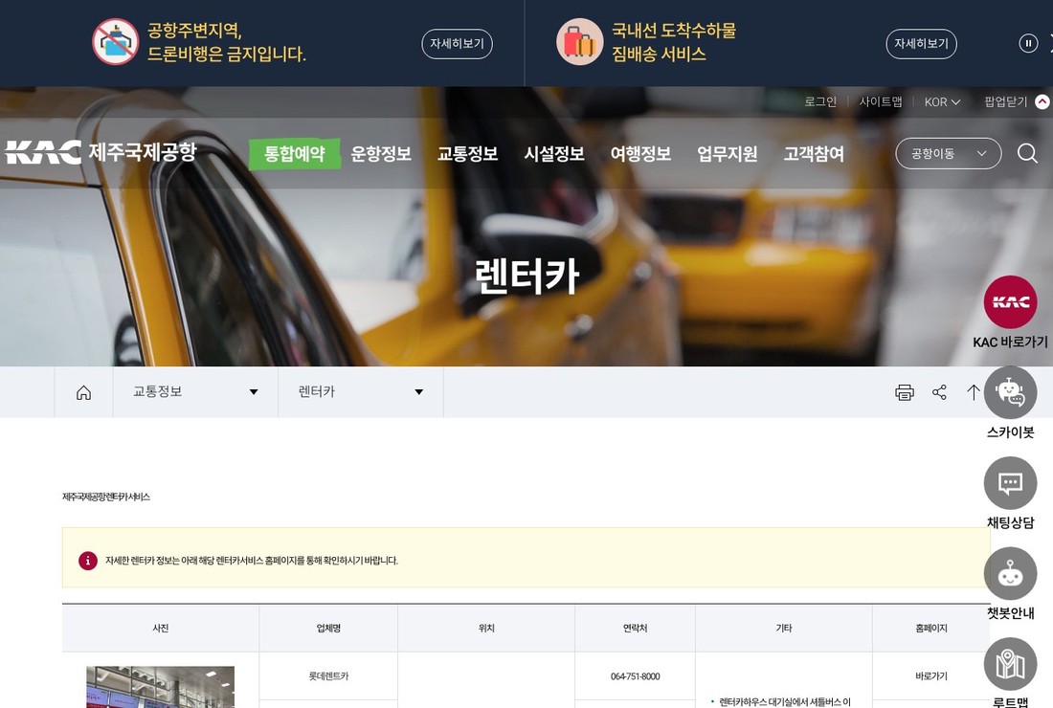Screen dimensions: 1053x708
Task: Expand the 렌터카 breadcrumb dropdown
Action: (361, 392)
